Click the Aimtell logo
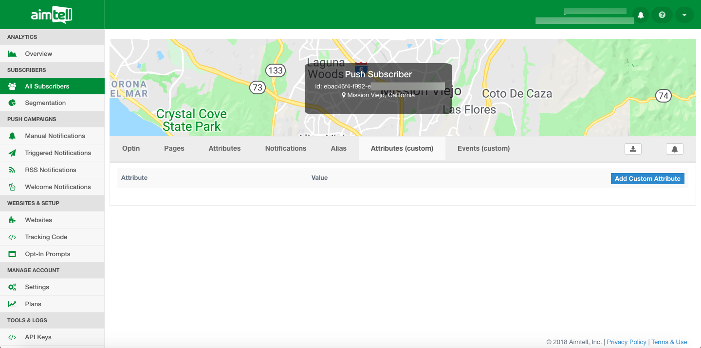This screenshot has height=348, width=701. [52, 16]
